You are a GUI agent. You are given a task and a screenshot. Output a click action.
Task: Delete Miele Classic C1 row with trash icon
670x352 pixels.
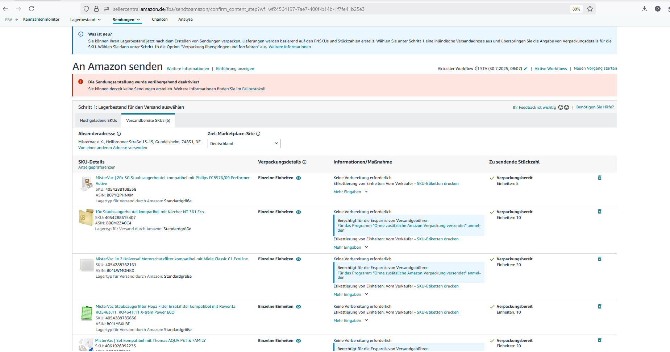tap(600, 259)
